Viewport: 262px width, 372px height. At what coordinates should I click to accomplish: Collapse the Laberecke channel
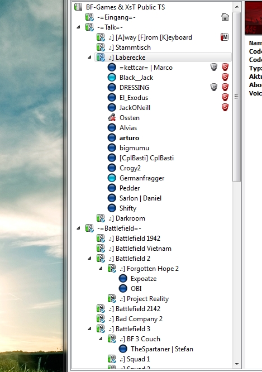coord(89,58)
